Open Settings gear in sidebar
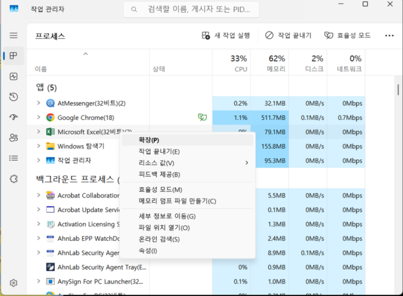This screenshot has height=296, width=403. pos(14,283)
